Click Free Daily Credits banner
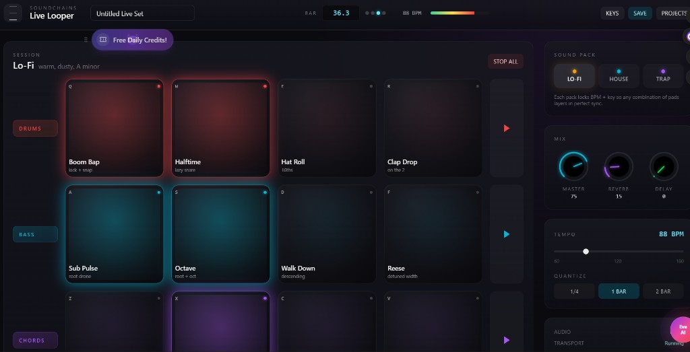Image resolution: width=690 pixels, height=352 pixels. click(133, 40)
